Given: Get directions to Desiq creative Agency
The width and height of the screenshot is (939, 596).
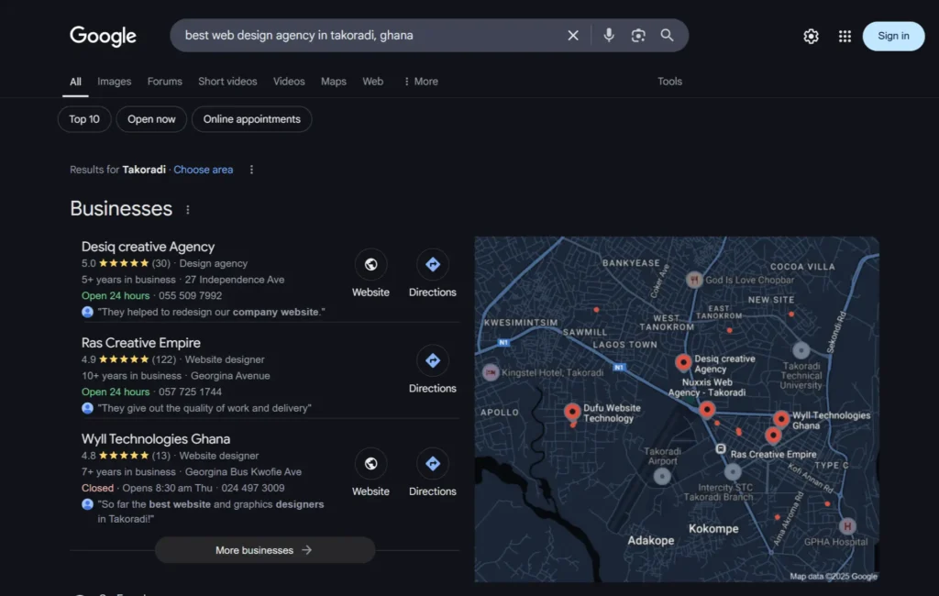Looking at the screenshot, I should tap(433, 264).
